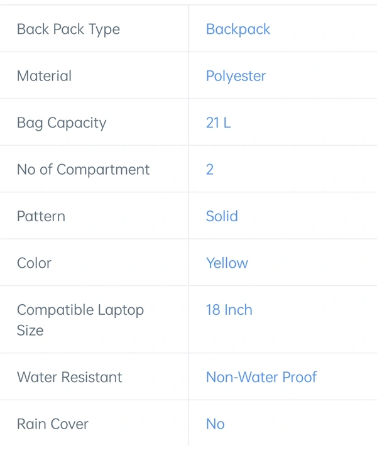Select the Polyester material value
Viewport: 377px width, 455px height.
pyautogui.click(x=236, y=76)
